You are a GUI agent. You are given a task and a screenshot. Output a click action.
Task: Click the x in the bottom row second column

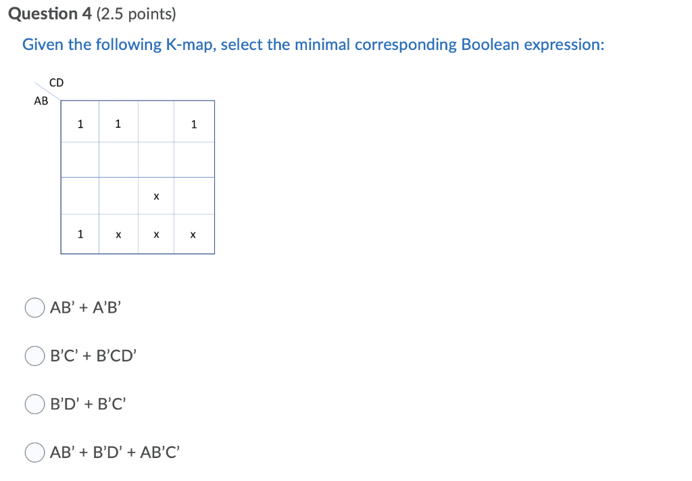pos(118,234)
